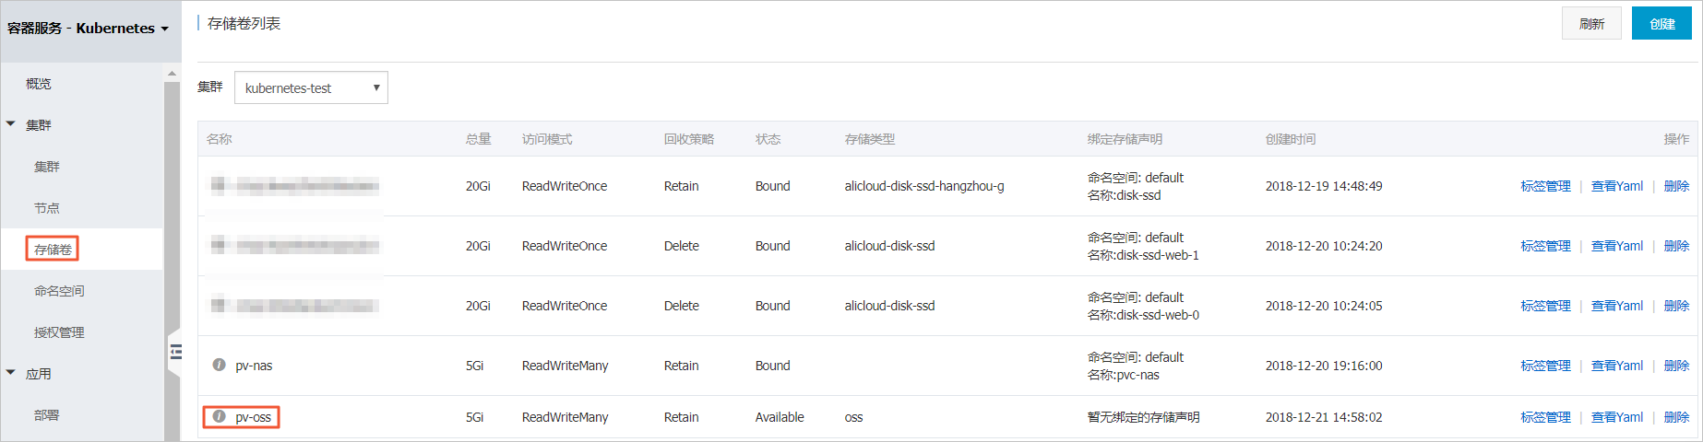Click 标签管理 for pv-oss row

click(1545, 417)
